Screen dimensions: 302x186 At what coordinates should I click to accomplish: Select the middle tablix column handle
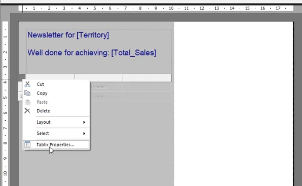click(99, 78)
